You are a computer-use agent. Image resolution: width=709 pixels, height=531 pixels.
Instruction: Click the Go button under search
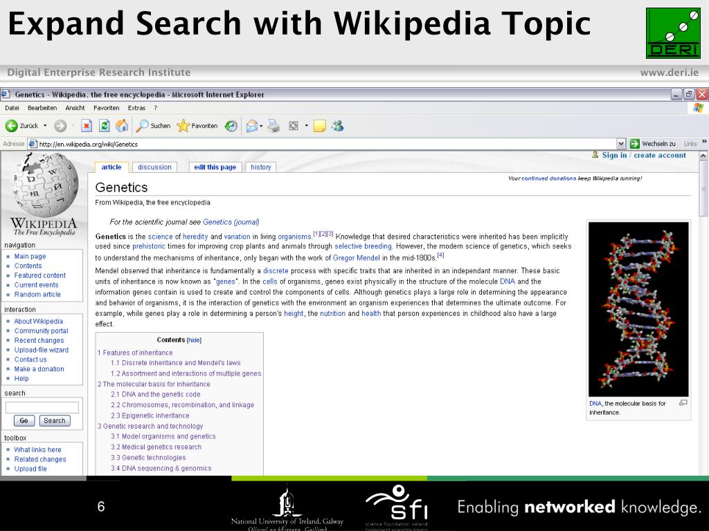24,420
